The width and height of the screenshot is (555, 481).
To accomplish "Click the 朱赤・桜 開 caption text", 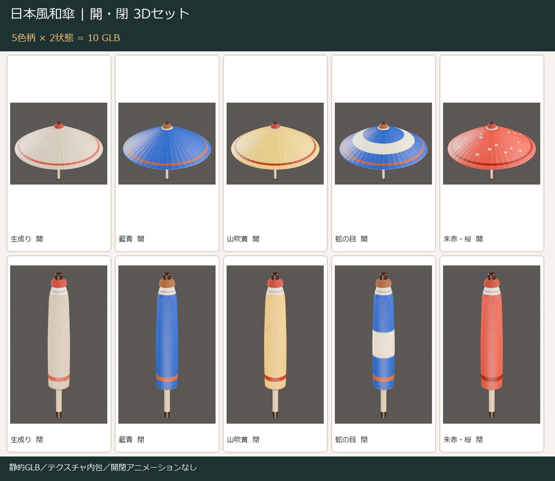I will coord(463,239).
